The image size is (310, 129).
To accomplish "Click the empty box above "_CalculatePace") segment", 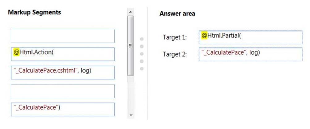I will pos(63,91).
